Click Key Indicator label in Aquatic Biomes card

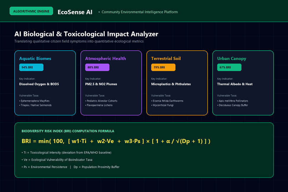click(27, 79)
